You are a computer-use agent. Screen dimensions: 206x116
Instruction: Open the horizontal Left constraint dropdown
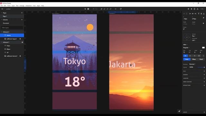(194, 40)
